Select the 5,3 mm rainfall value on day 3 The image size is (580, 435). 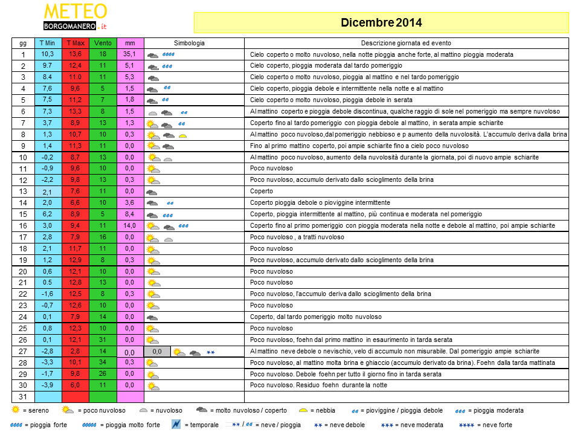pos(129,77)
